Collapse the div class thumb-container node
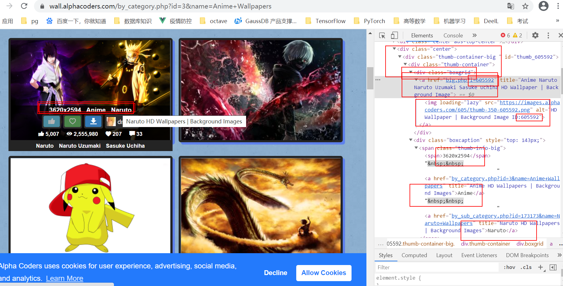563x286 pixels. pyautogui.click(x=405, y=64)
